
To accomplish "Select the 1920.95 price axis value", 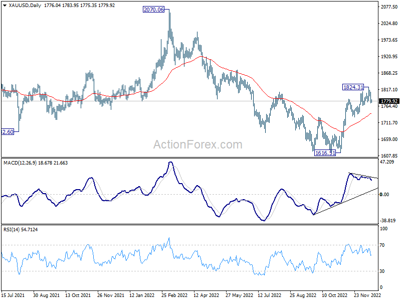I will click(x=389, y=57).
